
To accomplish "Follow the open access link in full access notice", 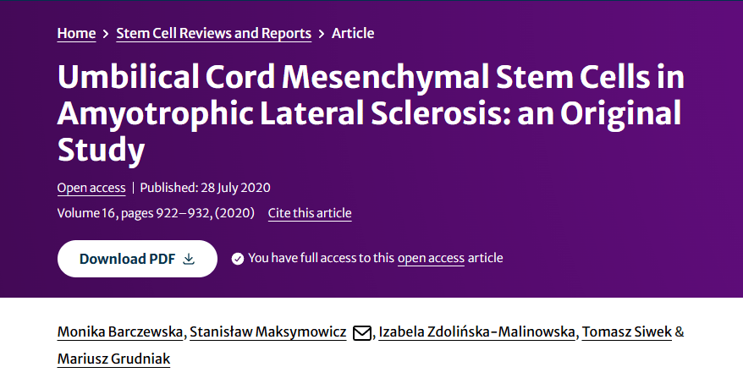I will (x=431, y=258).
